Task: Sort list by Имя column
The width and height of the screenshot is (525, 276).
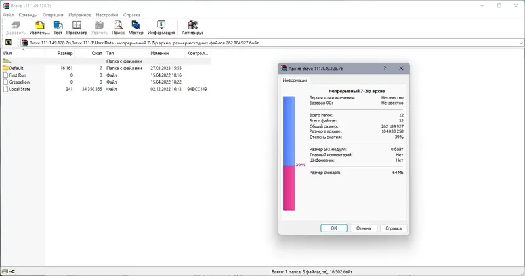Action: (23, 53)
